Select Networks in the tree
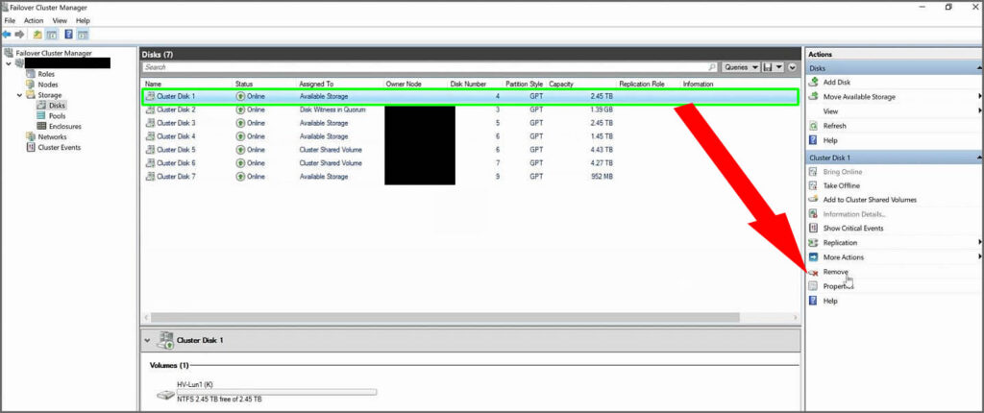This screenshot has height=413, width=984. [52, 136]
